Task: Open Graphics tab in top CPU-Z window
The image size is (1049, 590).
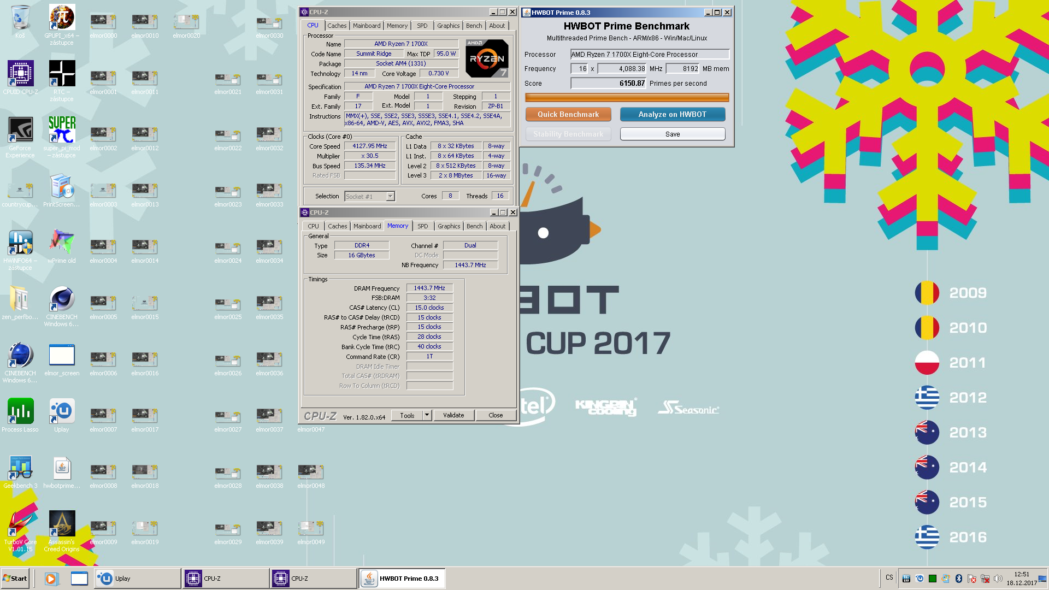Action: [x=448, y=26]
